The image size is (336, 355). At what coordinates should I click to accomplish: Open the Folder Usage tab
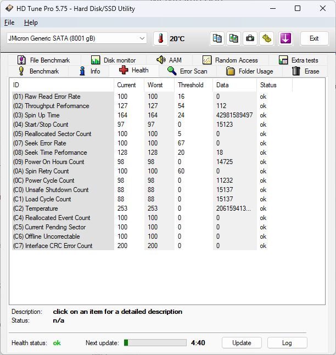[249, 71]
